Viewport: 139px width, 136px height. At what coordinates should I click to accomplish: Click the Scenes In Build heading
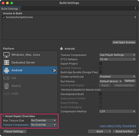coord(13,13)
